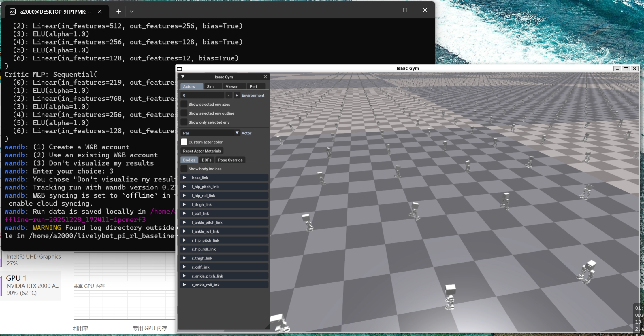The width and height of the screenshot is (644, 336).
Task: Check Show body indices option
Action: tap(184, 169)
